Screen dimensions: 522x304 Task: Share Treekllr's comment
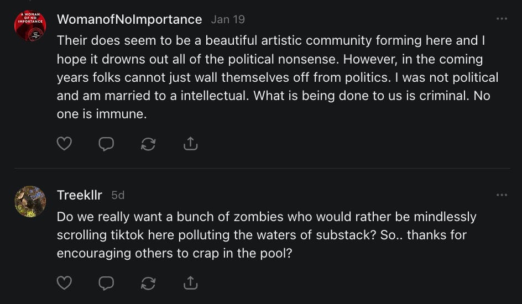point(190,283)
